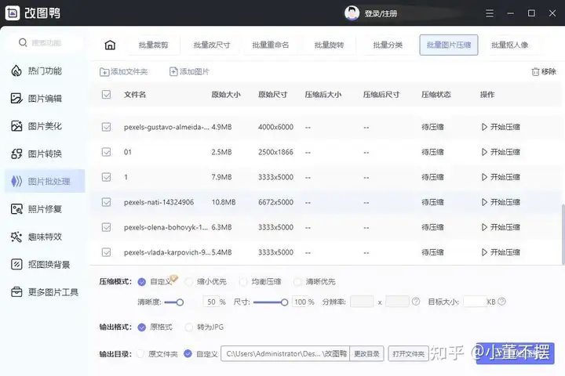Uncheck the checkbox for file 01
The height and width of the screenshot is (376, 565).
[107, 152]
